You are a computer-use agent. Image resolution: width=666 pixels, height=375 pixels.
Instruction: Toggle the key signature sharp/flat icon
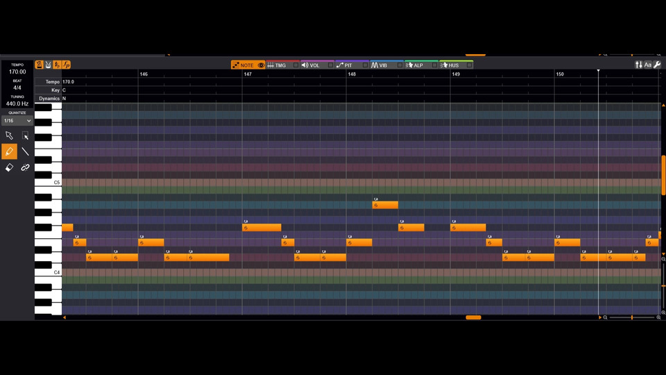(57, 65)
